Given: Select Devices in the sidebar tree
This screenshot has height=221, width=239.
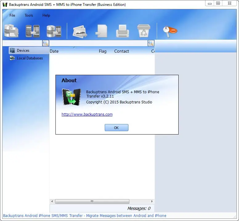Looking at the screenshot, I should (29, 50).
